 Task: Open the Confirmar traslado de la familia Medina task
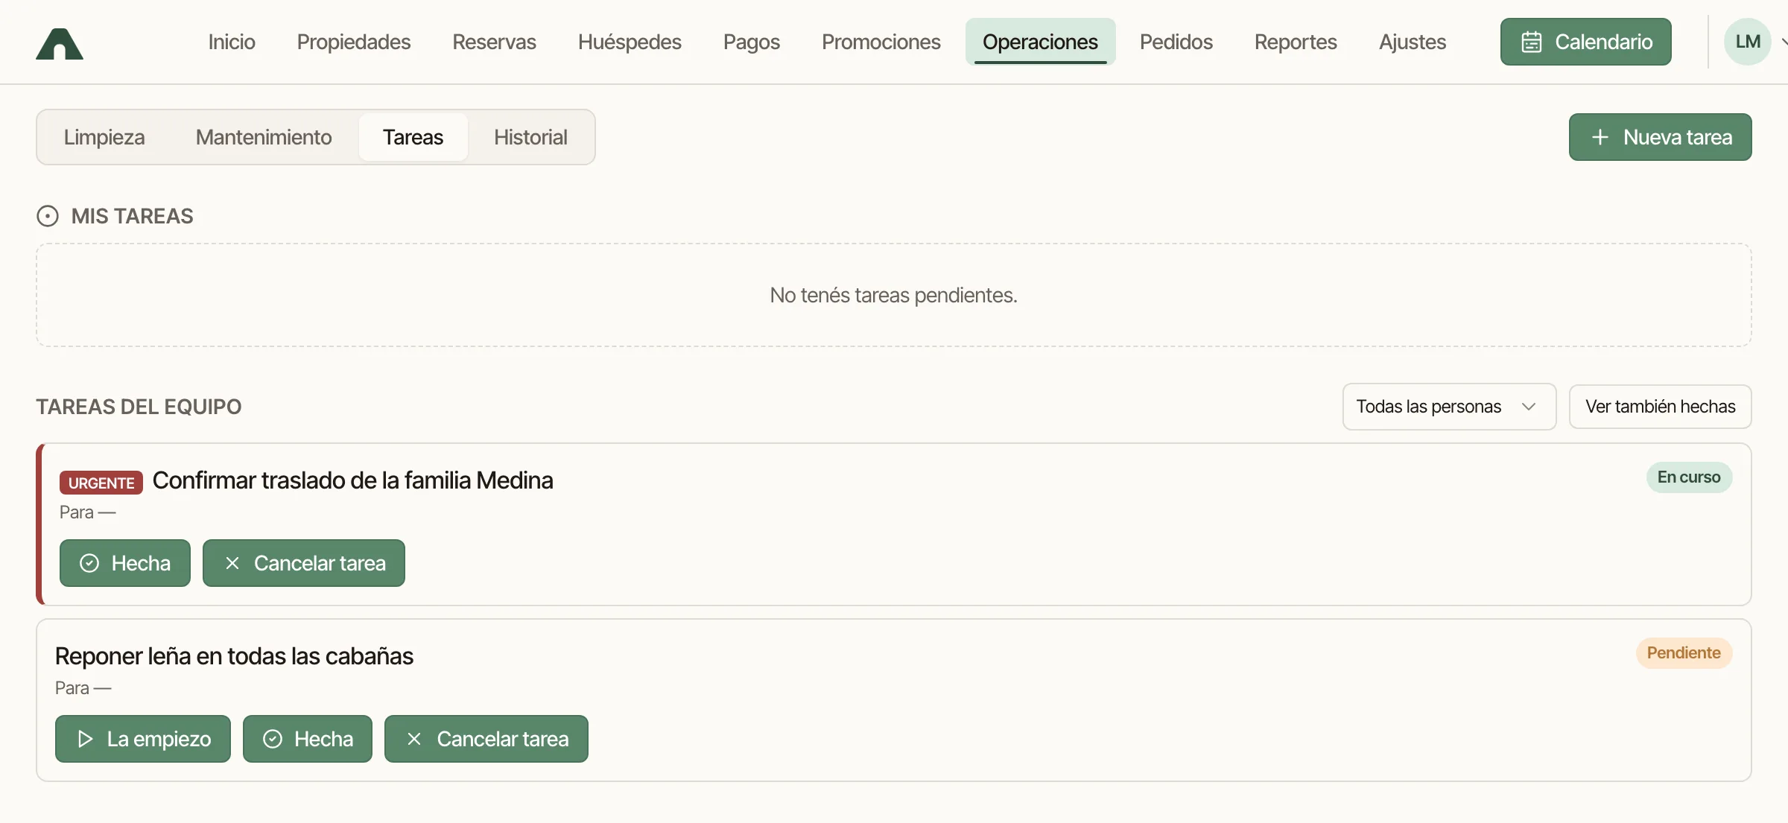coord(352,480)
